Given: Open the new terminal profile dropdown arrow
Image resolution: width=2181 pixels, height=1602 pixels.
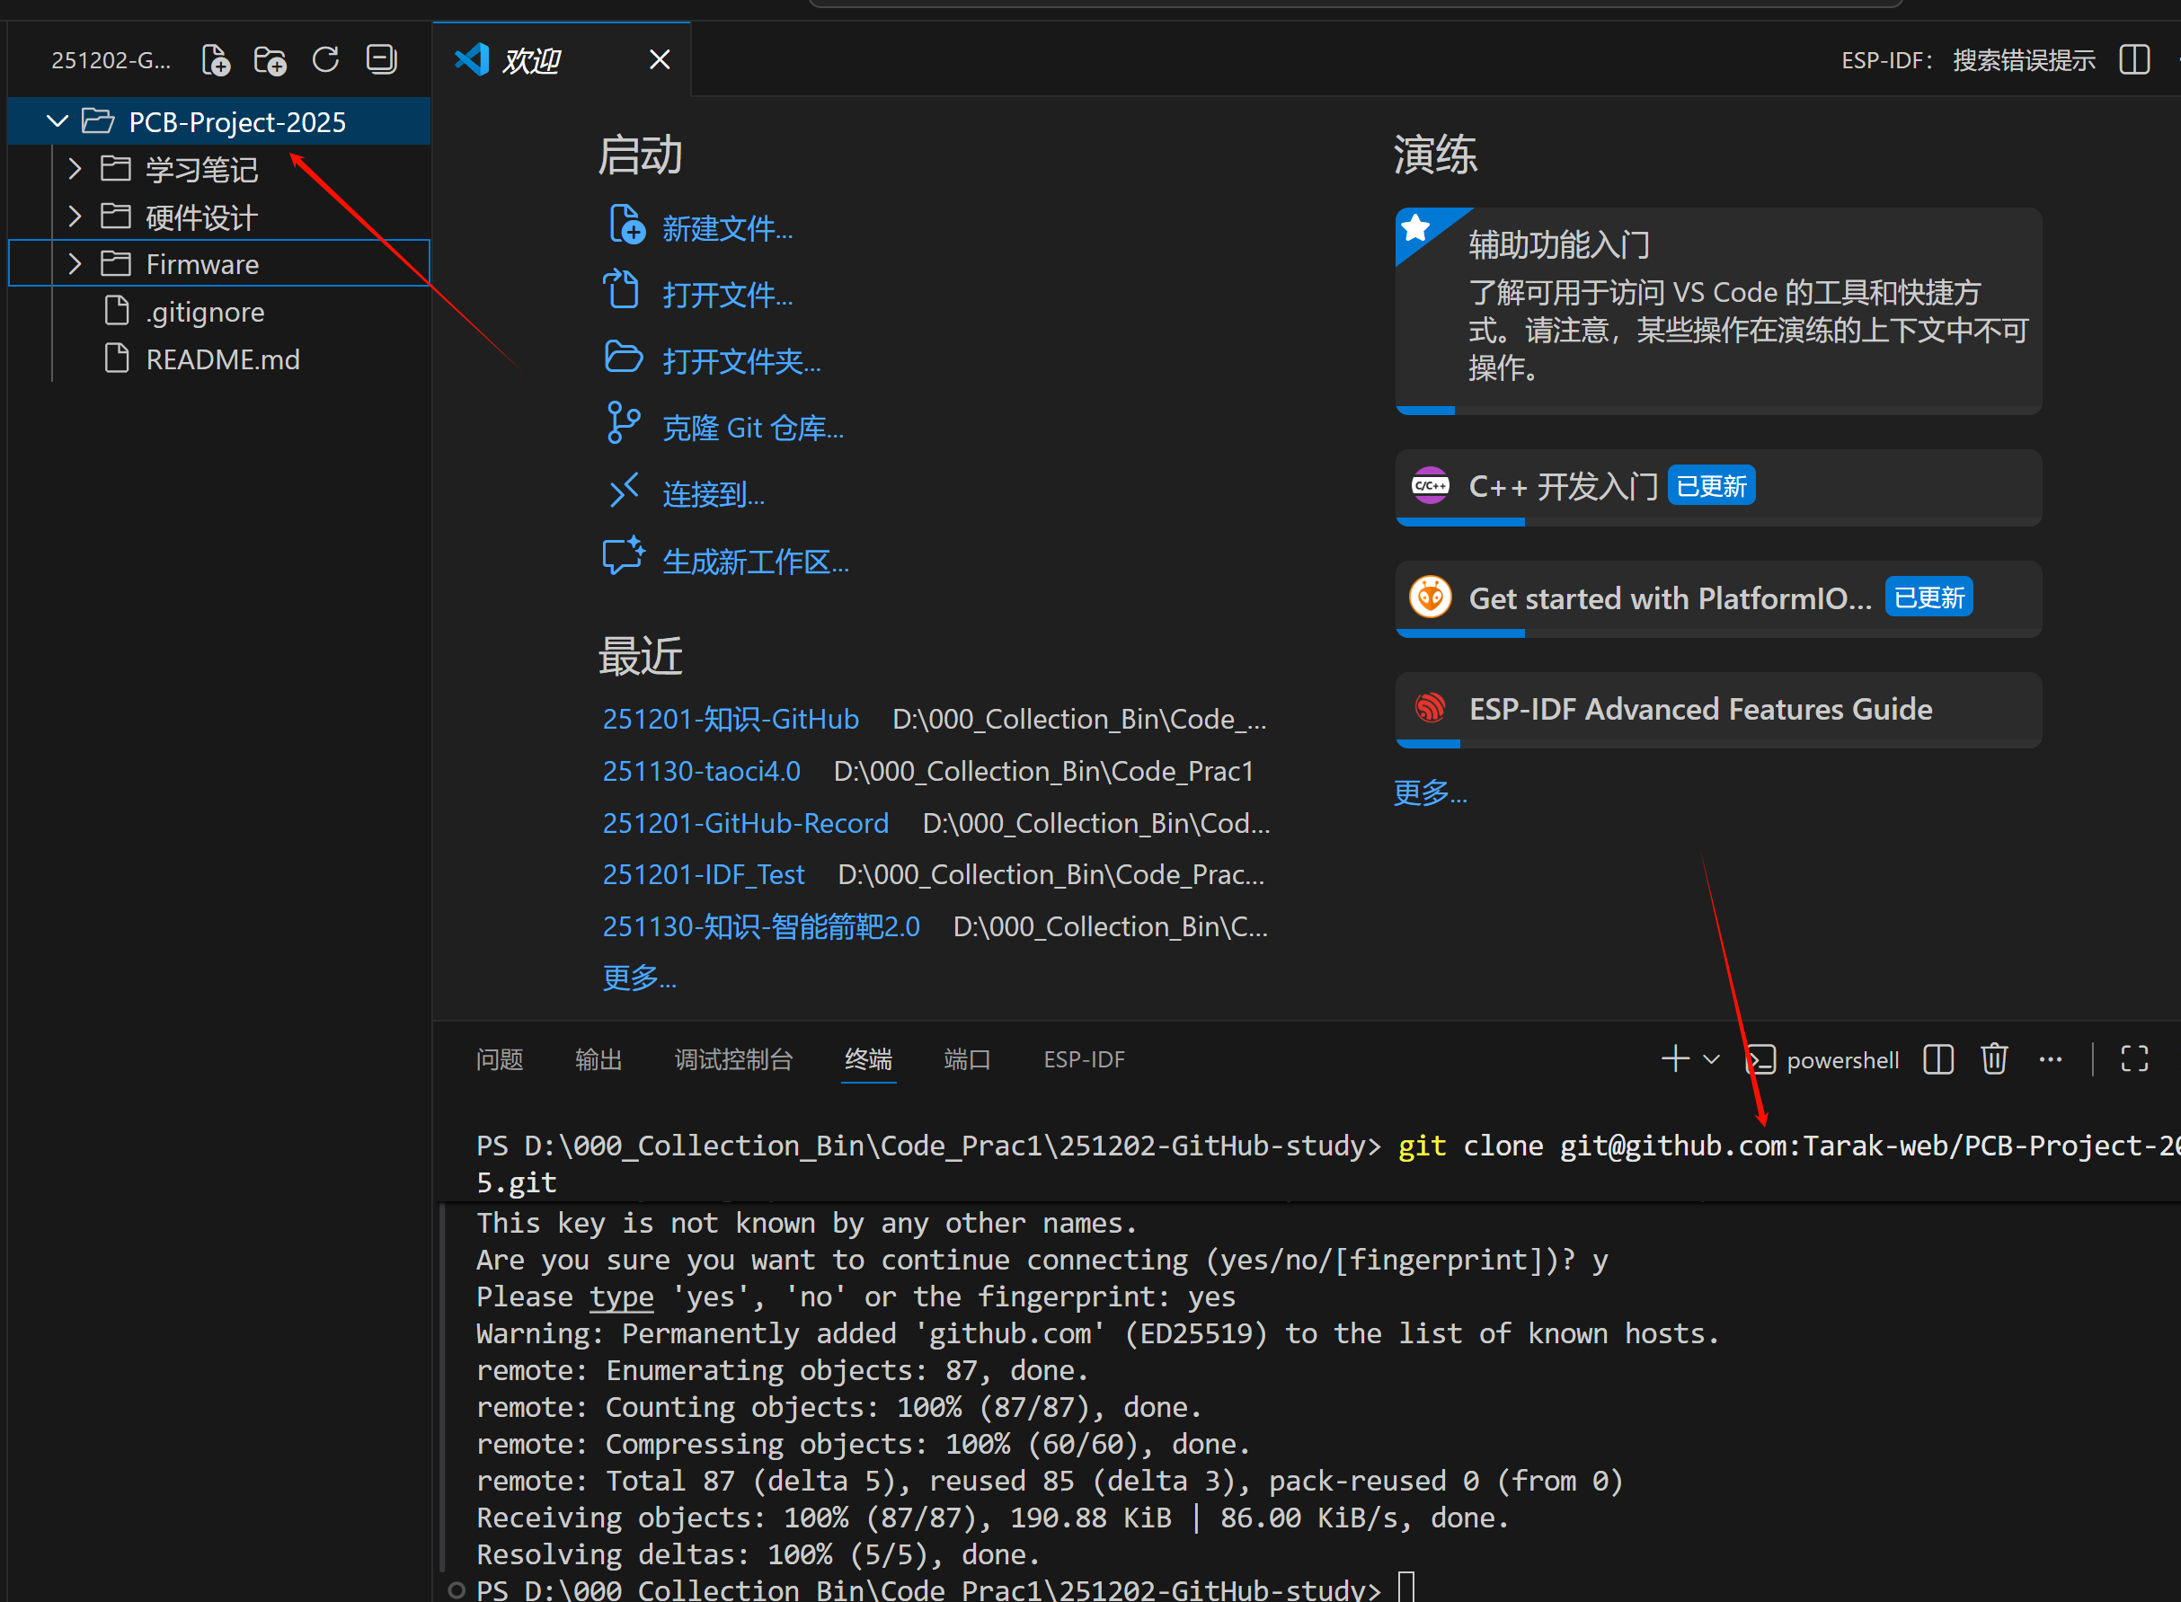Looking at the screenshot, I should pyautogui.click(x=1712, y=1059).
